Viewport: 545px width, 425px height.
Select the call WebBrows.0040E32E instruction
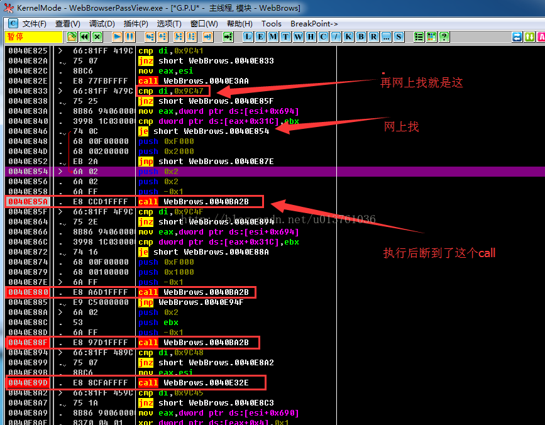194,383
